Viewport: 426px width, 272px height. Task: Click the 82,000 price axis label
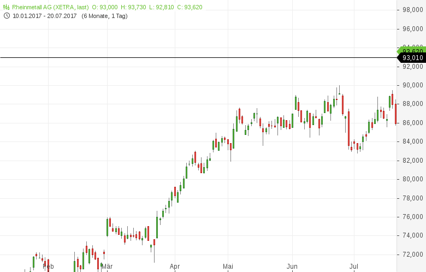(x=413, y=161)
